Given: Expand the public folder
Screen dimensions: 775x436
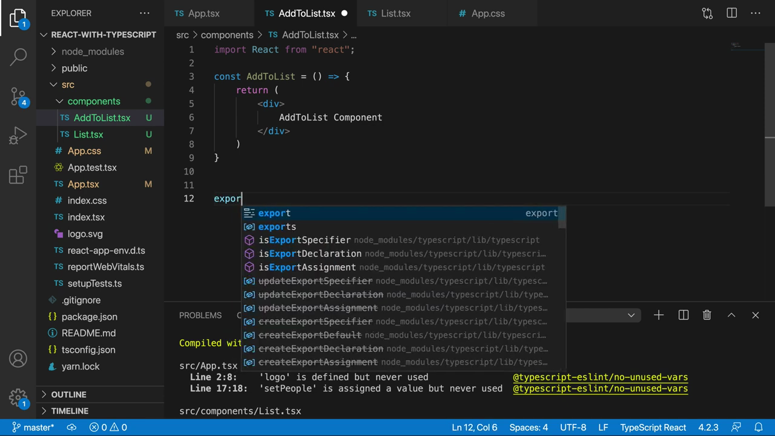Looking at the screenshot, I should tap(100, 68).
